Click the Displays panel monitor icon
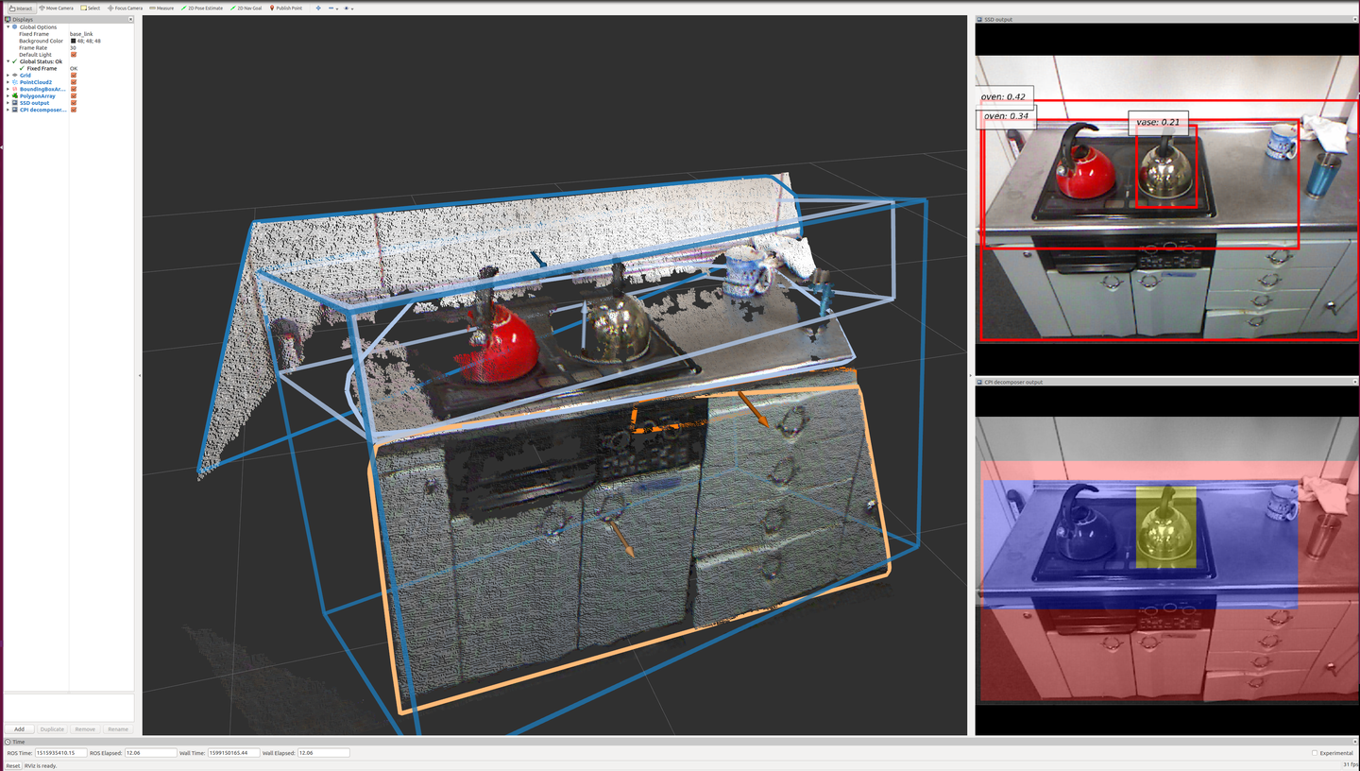The width and height of the screenshot is (1360, 771). 8,19
